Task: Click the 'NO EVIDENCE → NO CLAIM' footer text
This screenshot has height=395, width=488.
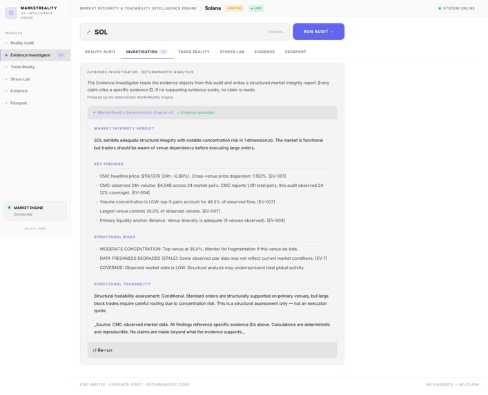Action: 452,385
